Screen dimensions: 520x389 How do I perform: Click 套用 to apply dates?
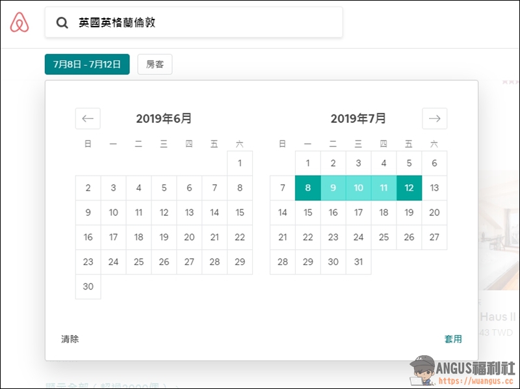pos(453,339)
